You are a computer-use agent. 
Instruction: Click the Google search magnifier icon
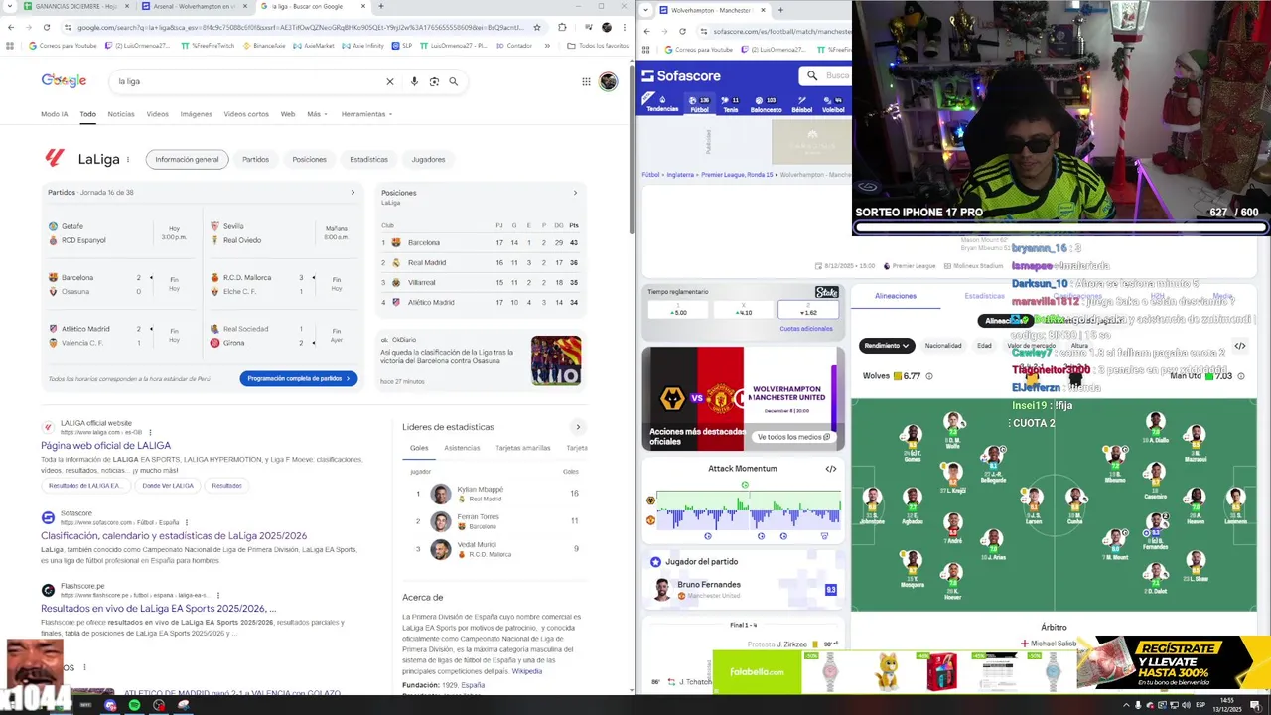click(454, 81)
